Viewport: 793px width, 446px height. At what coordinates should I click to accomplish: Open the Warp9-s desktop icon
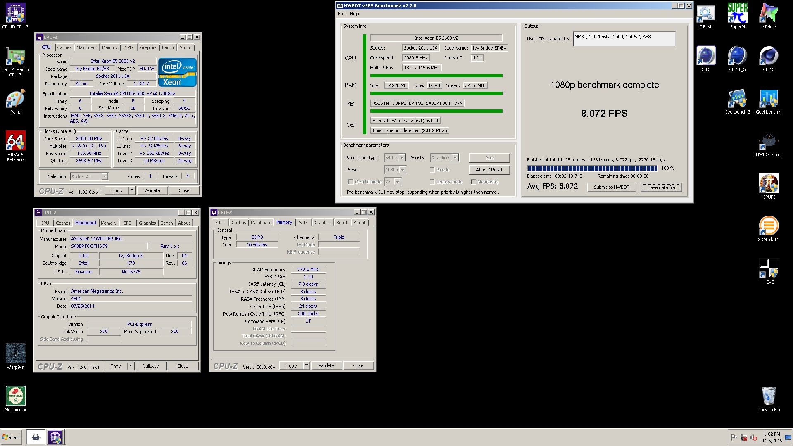[x=15, y=356]
